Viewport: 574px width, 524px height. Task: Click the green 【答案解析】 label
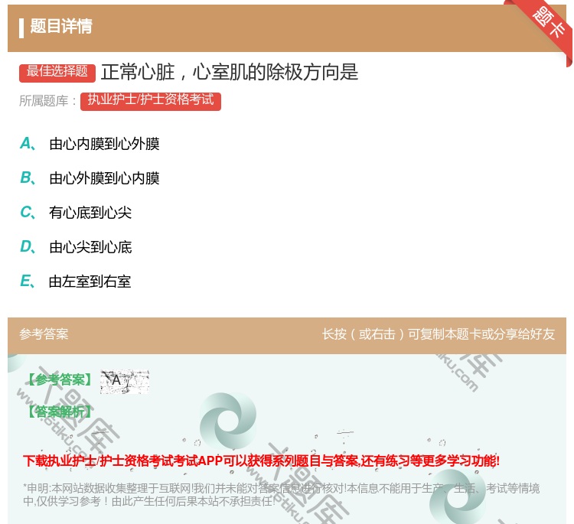coord(60,412)
